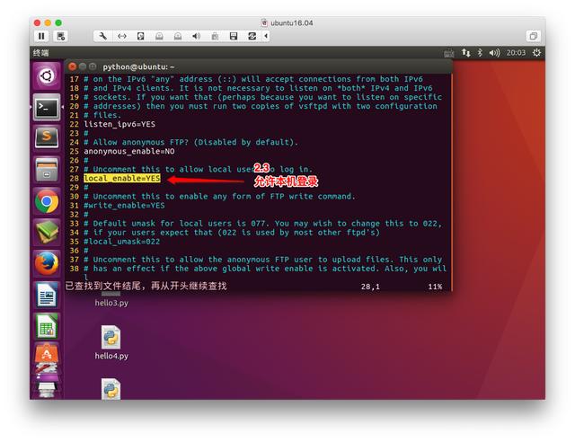This screenshot has height=442, width=575.
Task: Open sound volume indicator menu
Action: (x=494, y=53)
